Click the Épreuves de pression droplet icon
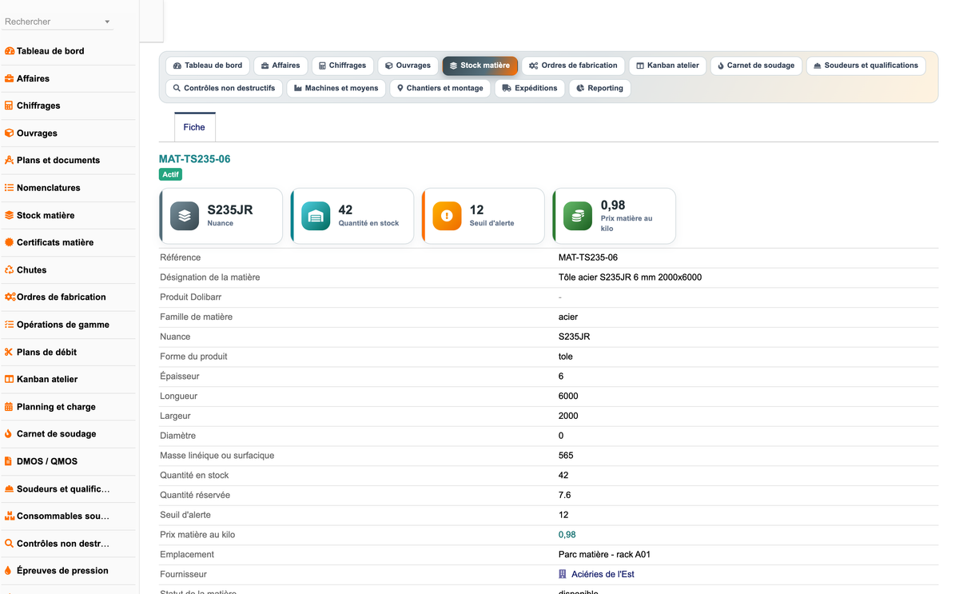This screenshot has height=594, width=959. [x=9, y=570]
